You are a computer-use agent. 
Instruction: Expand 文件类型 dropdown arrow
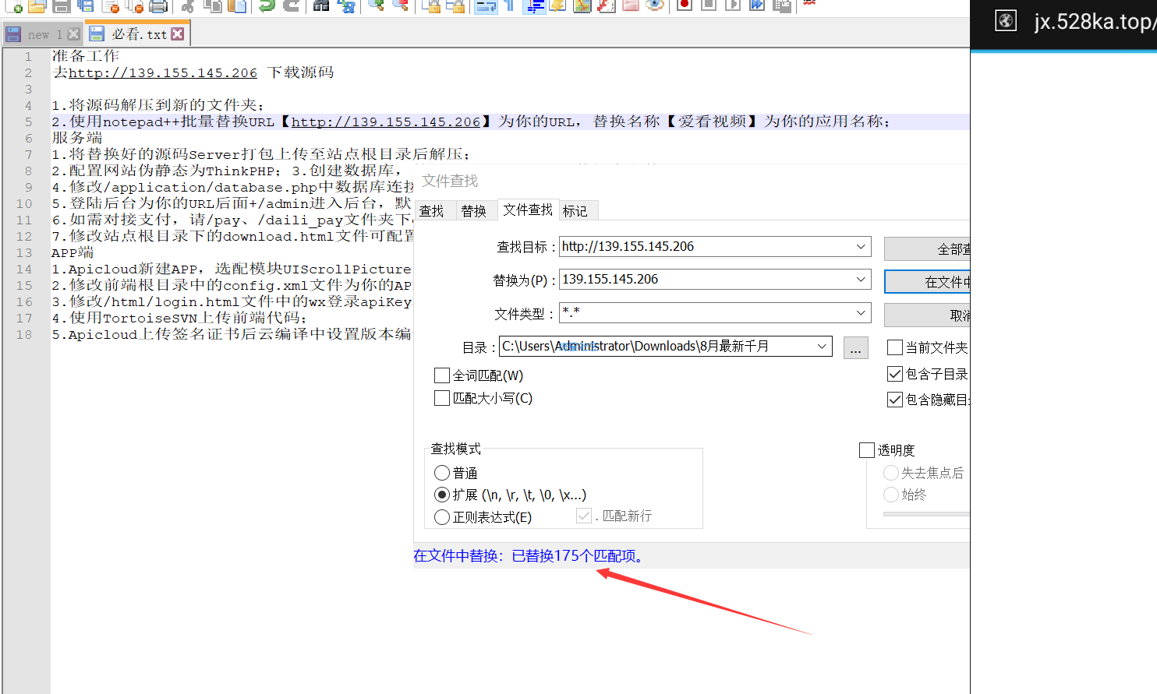click(x=861, y=313)
